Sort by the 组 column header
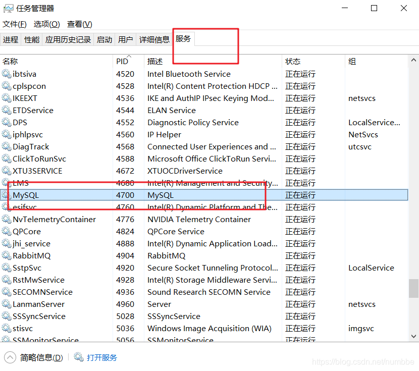The width and height of the screenshot is (419, 371). coord(377,62)
